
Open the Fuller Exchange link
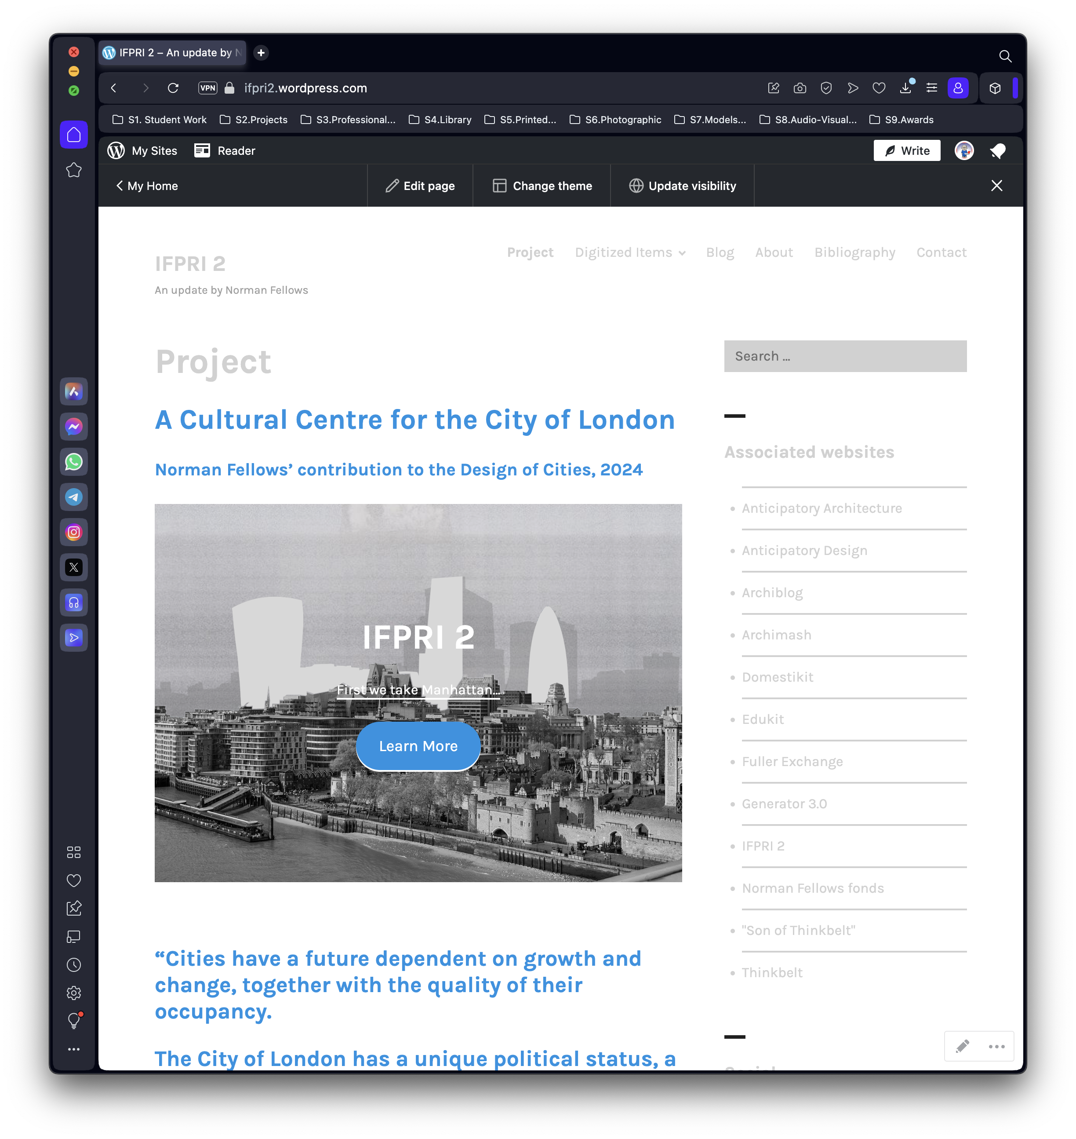[x=792, y=761]
